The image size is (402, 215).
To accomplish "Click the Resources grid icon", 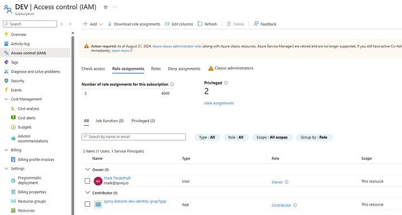I will click(13, 211).
